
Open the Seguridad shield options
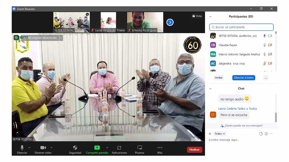(x=75, y=148)
